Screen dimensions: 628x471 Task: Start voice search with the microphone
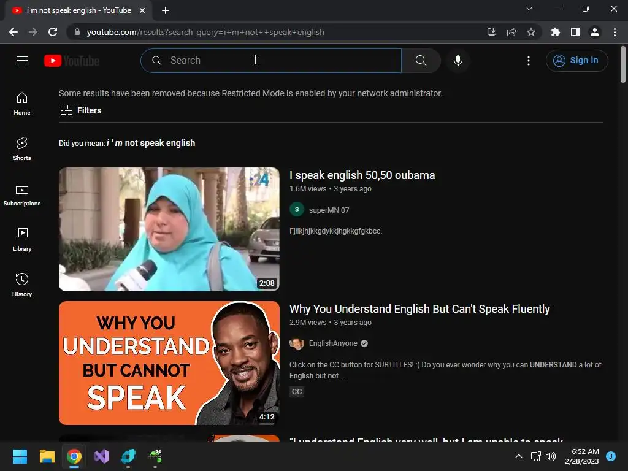coord(458,61)
